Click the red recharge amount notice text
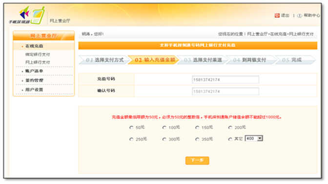The image size is (328, 184). pos(197,117)
